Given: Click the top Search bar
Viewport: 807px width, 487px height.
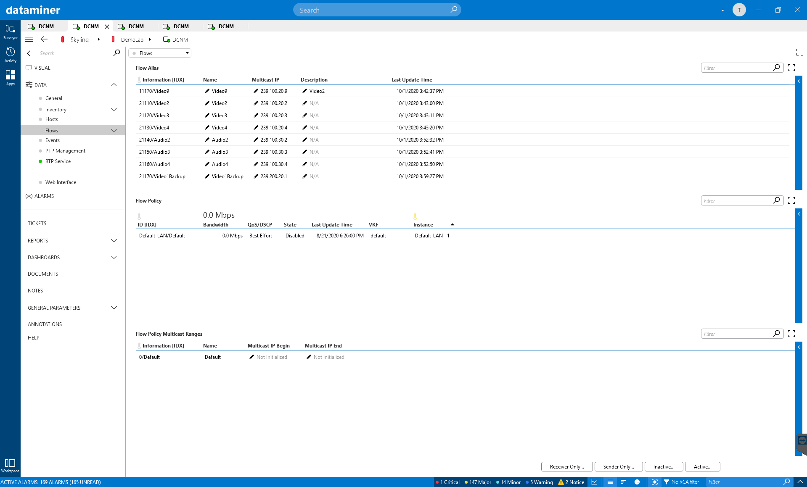Looking at the screenshot, I should point(377,10).
